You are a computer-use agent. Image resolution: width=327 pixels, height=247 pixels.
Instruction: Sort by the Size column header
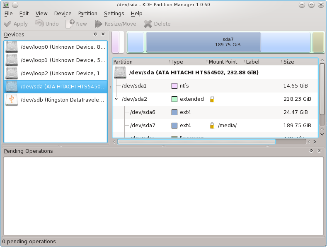300,62
